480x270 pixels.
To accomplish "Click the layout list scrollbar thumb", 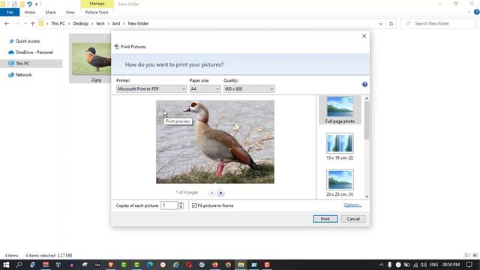I will pyautogui.click(x=367, y=120).
